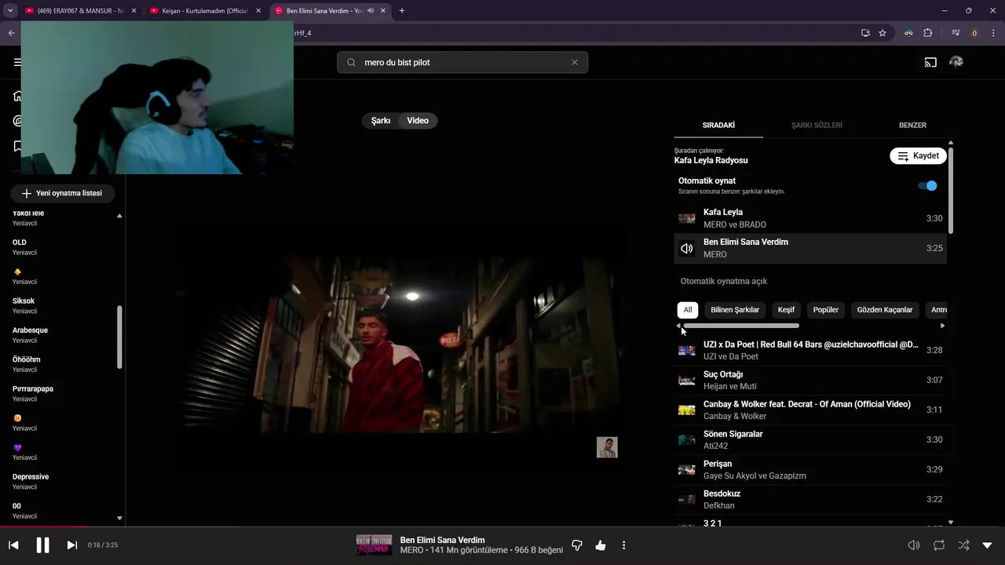This screenshot has width=1005, height=565.
Task: Select the All filter chip
Action: tap(688, 310)
